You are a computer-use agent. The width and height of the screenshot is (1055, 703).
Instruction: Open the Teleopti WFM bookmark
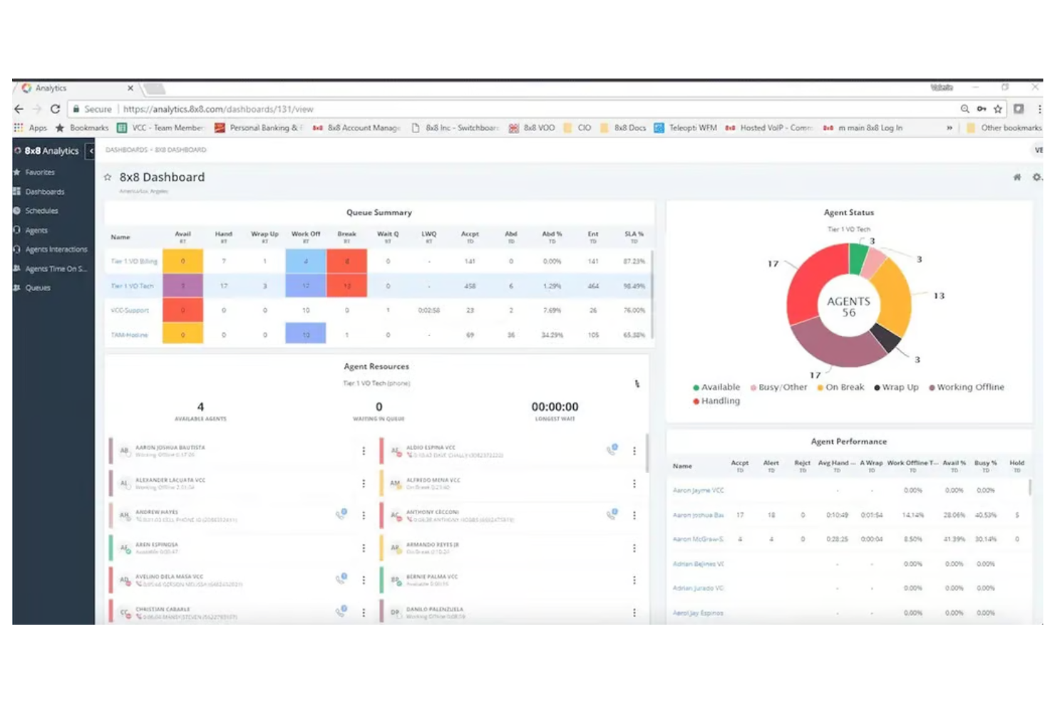pos(685,128)
